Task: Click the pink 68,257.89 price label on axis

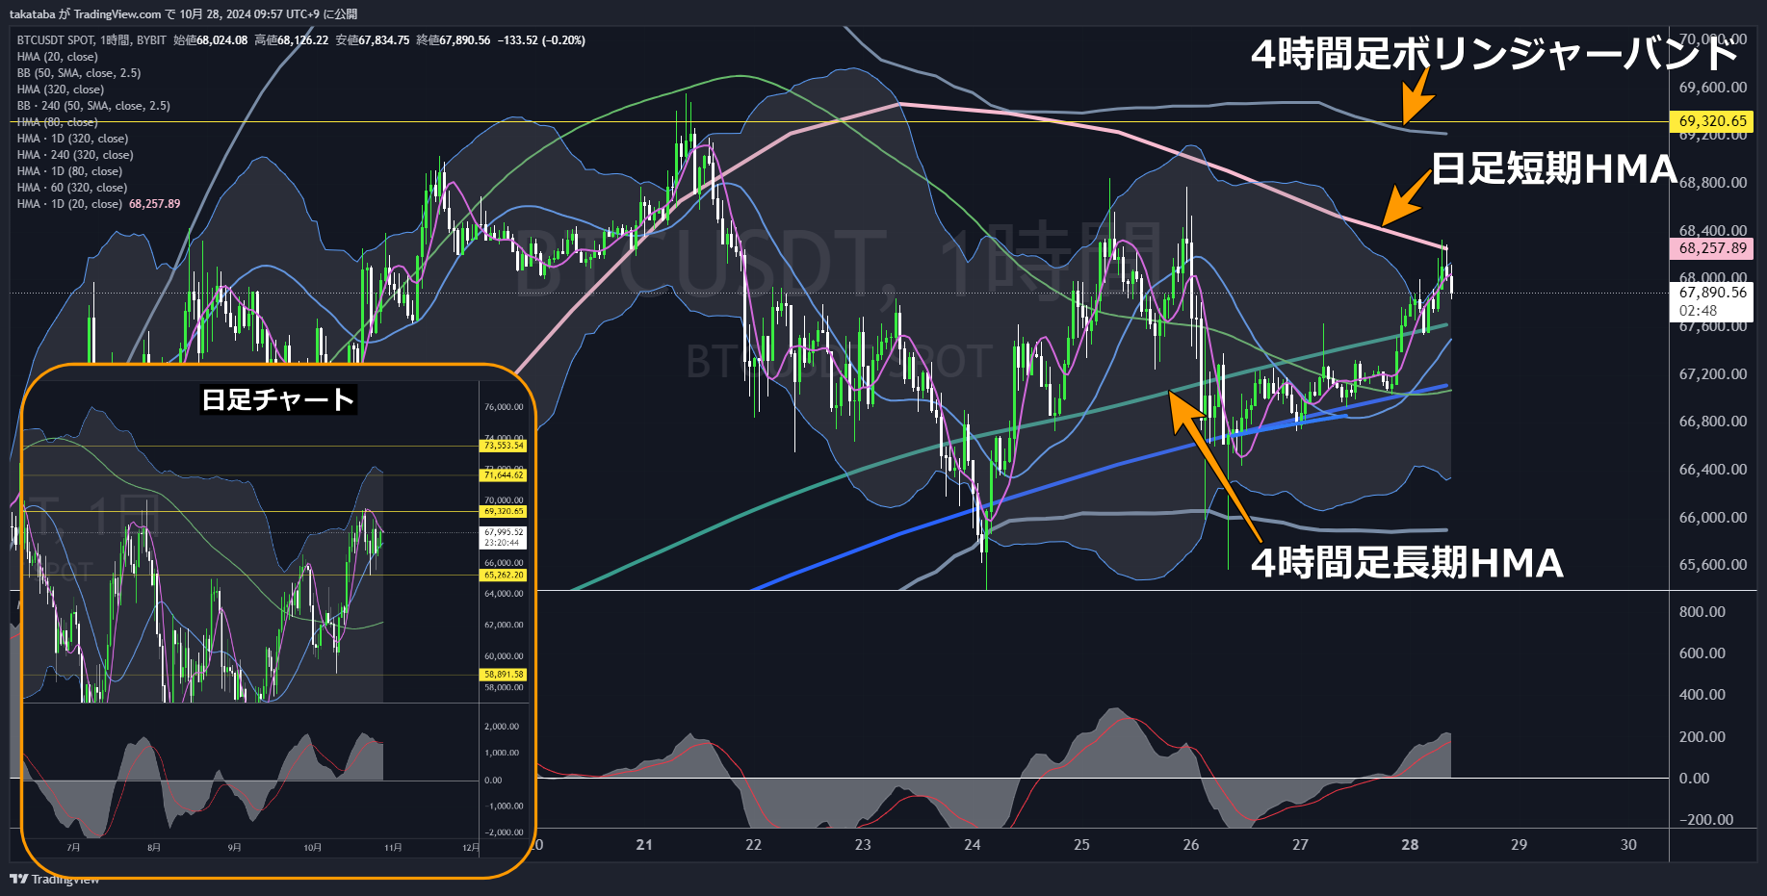Action: [x=1712, y=248]
